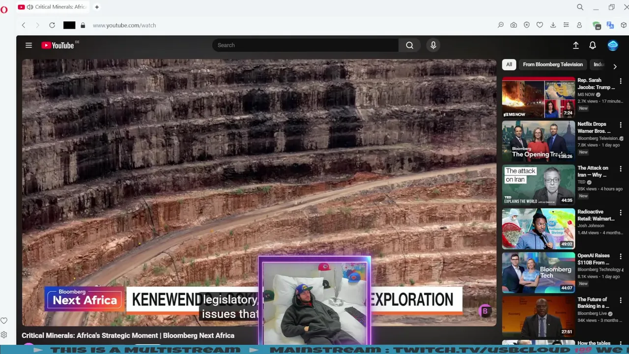Open Rep. Sarah Jacobs video thumbnail

538,97
